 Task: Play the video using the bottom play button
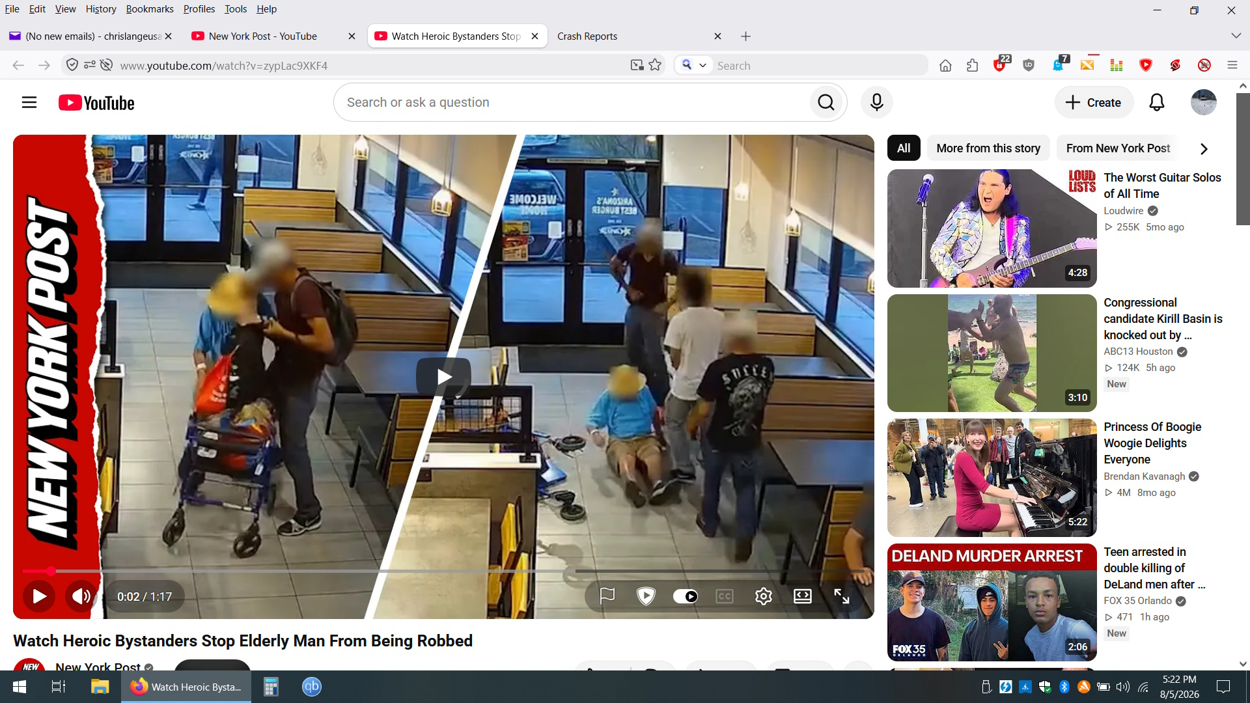point(39,596)
